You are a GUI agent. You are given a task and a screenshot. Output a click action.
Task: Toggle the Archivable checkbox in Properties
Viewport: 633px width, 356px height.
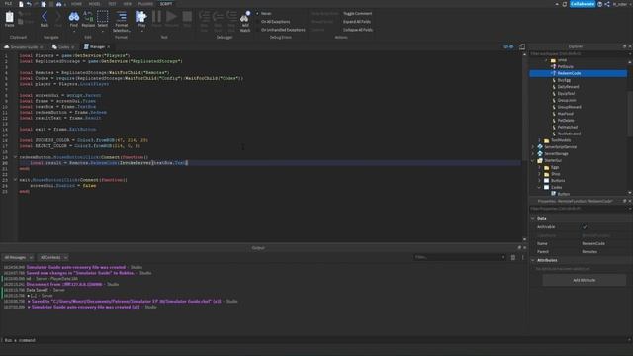[x=585, y=227]
